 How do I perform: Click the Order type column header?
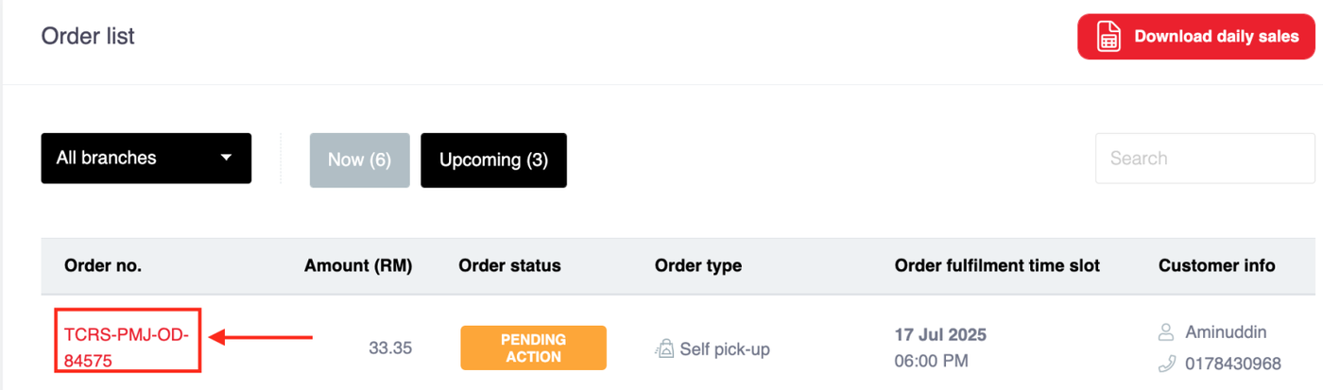click(698, 266)
